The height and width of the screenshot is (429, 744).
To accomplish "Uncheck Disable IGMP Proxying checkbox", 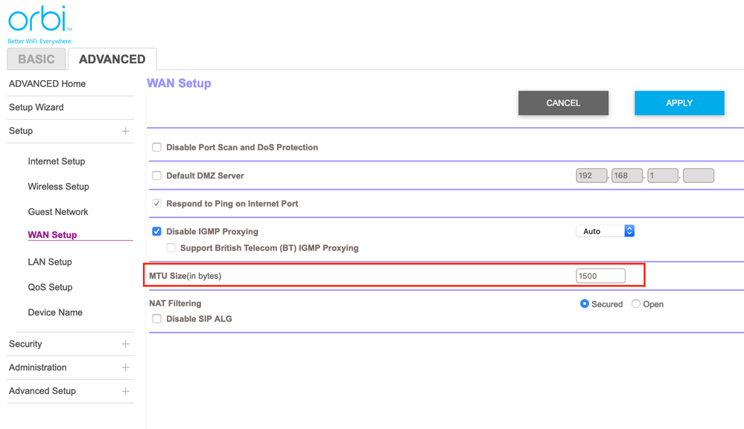I will (x=156, y=231).
